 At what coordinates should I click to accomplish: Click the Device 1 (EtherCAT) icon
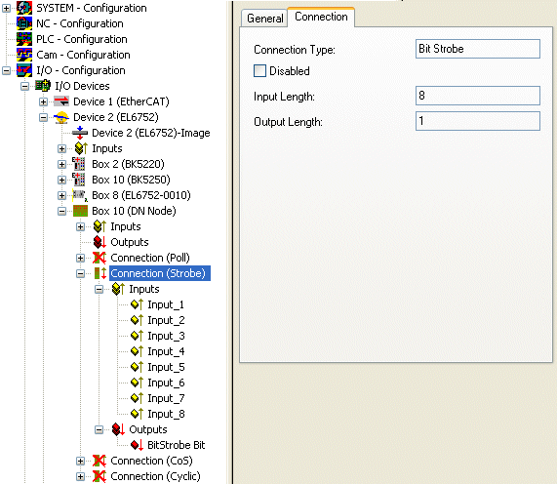[x=61, y=101]
